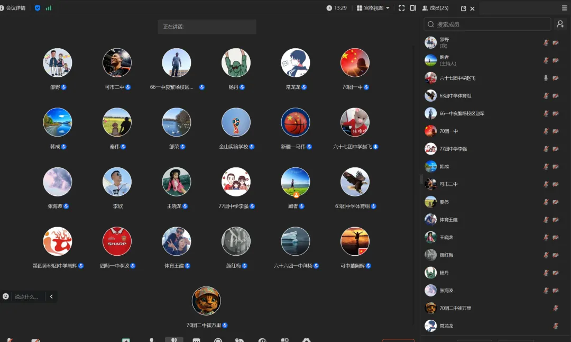Click mic badge beside 六十七团中学赵飞 in grid
This screenshot has width=571, height=342.
pos(375,147)
